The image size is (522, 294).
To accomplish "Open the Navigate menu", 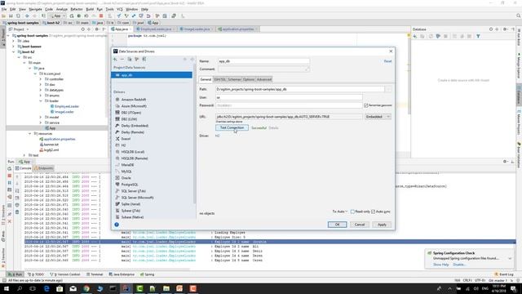I will (35, 9).
